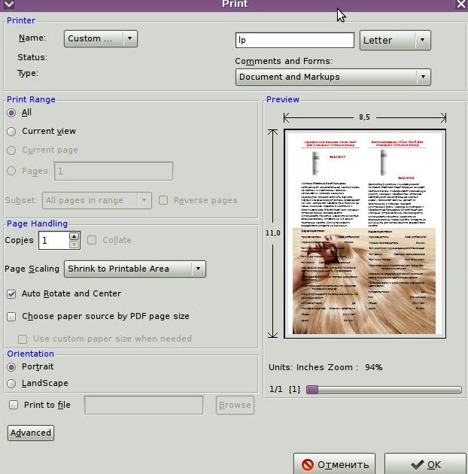Image resolution: width=468 pixels, height=474 pixels.
Task: Close the Print dialog with X icon
Action: click(x=460, y=5)
